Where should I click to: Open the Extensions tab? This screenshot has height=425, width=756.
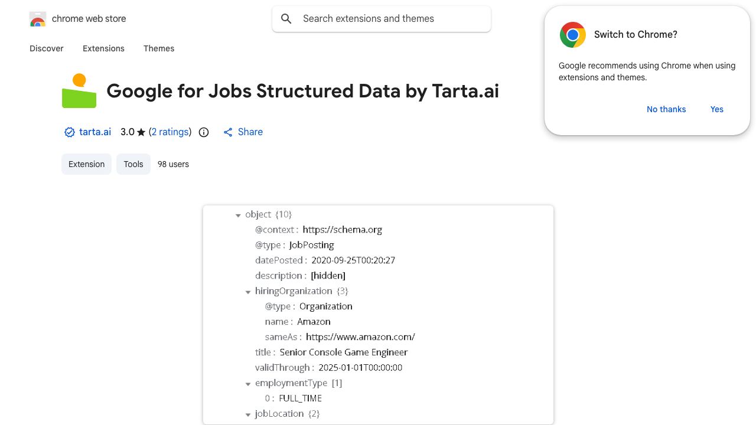pos(103,48)
